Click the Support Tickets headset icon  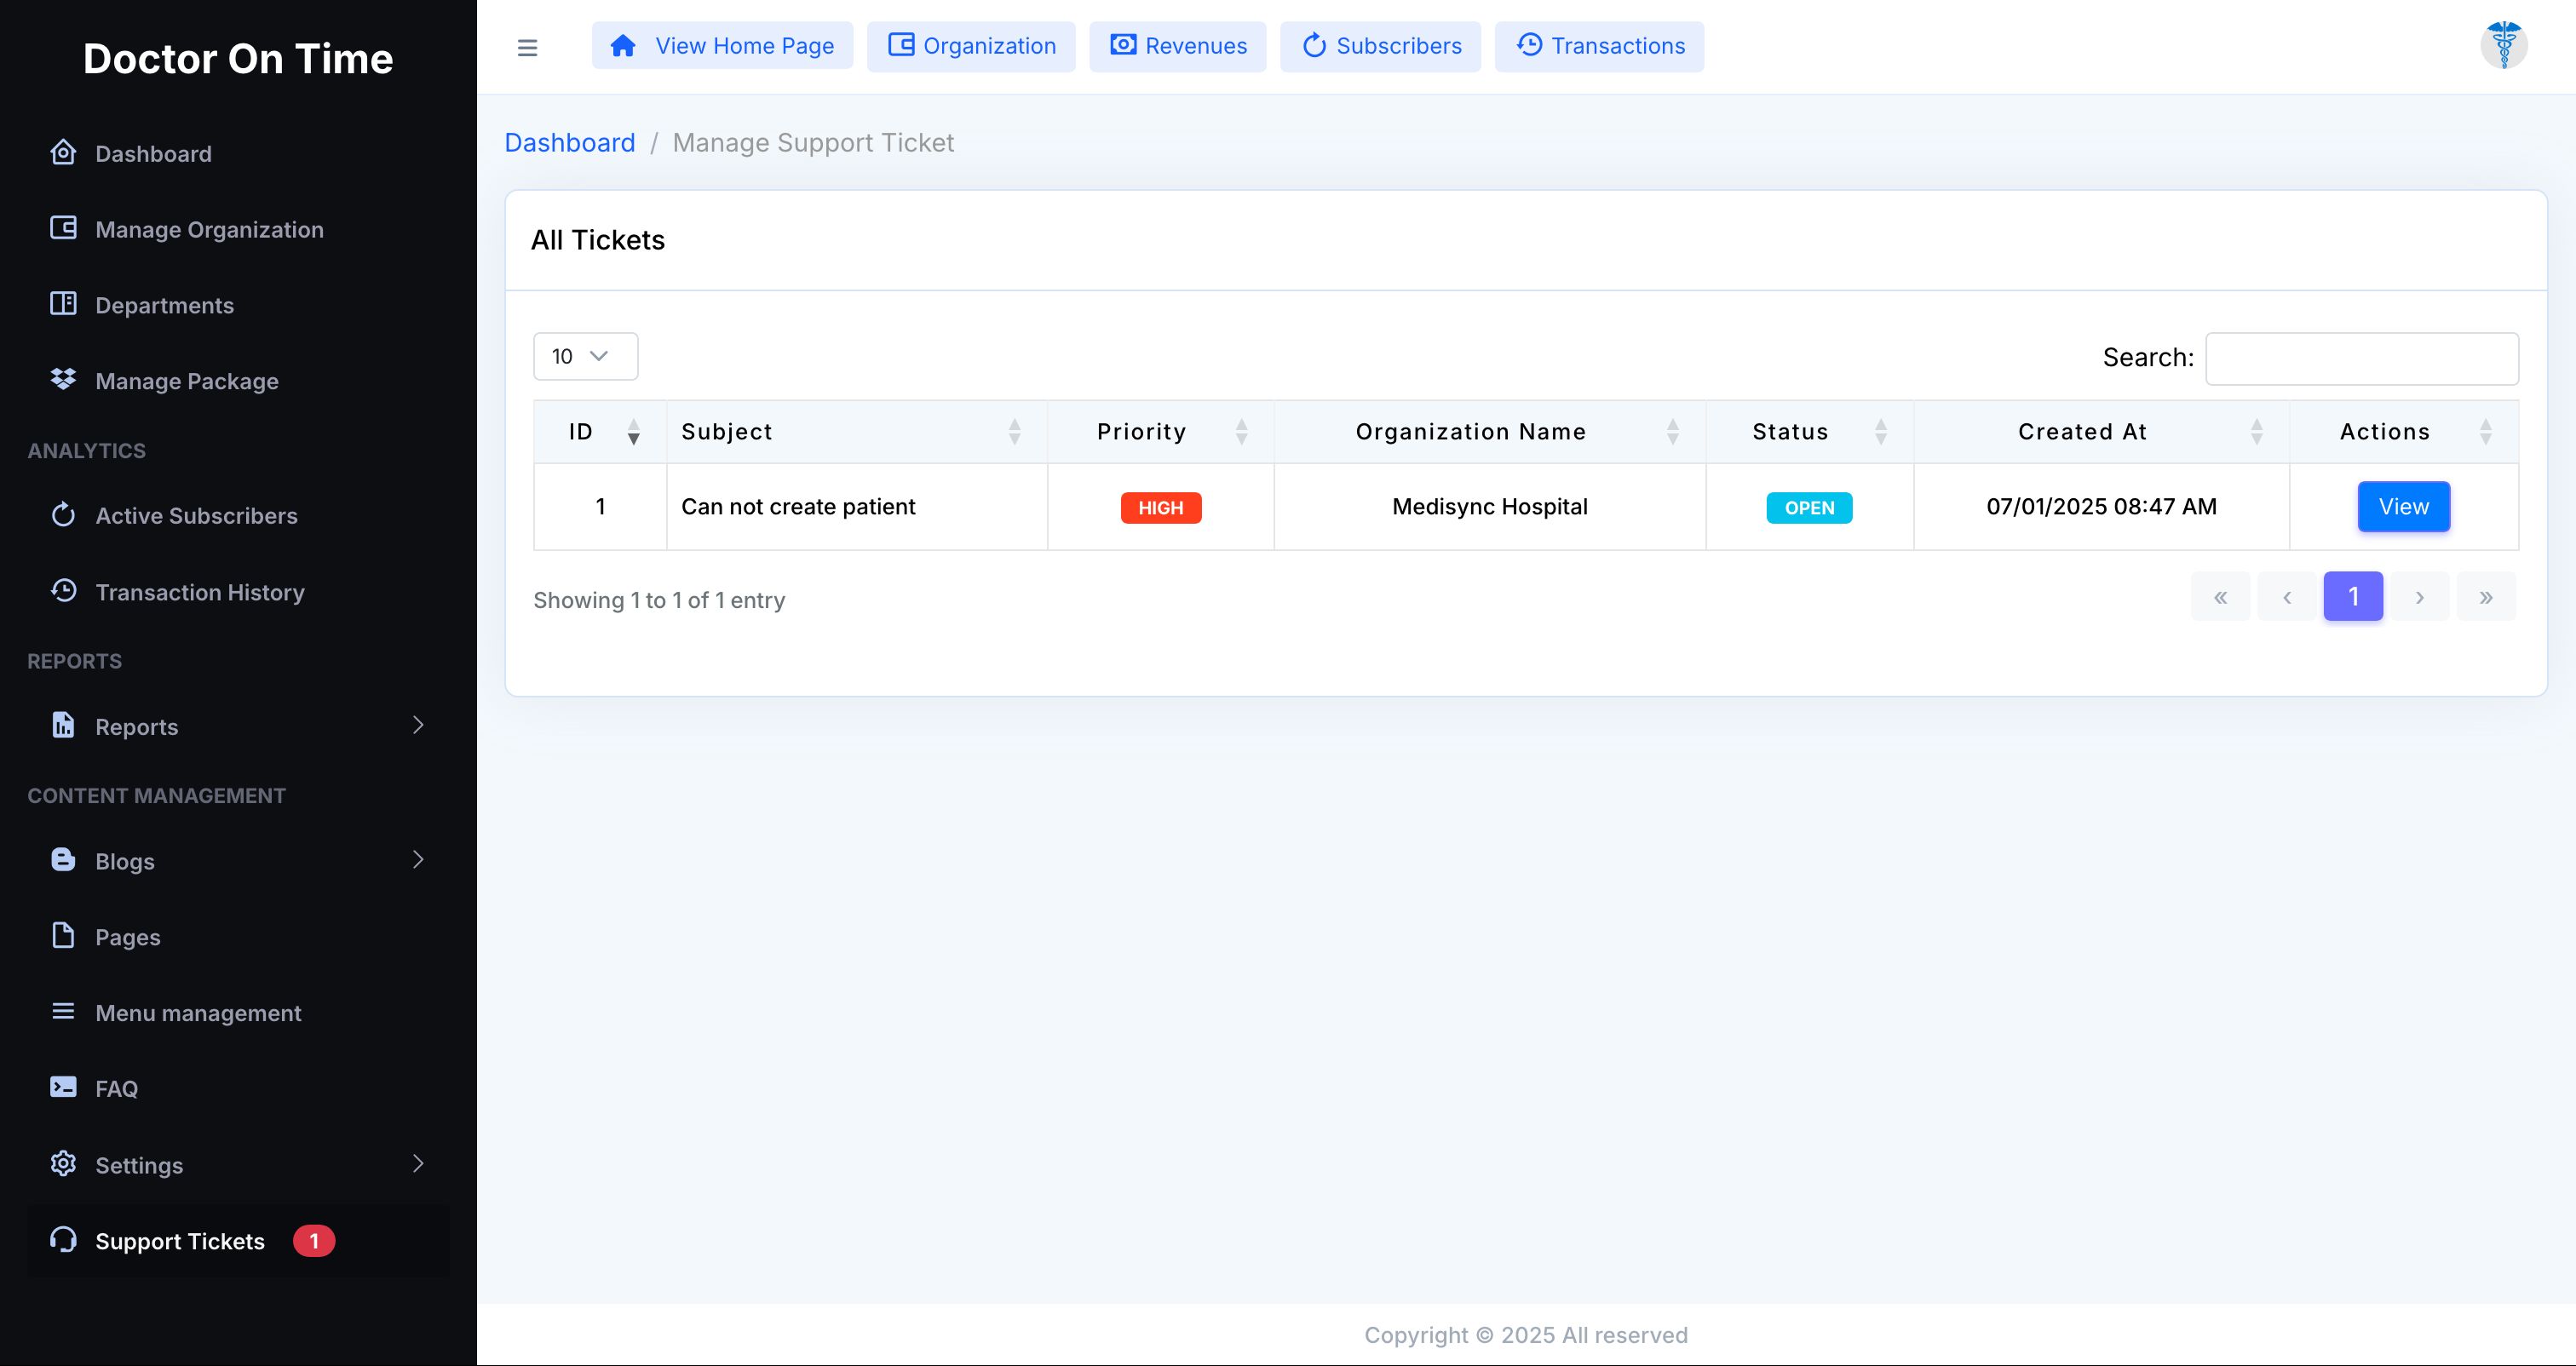point(63,1240)
